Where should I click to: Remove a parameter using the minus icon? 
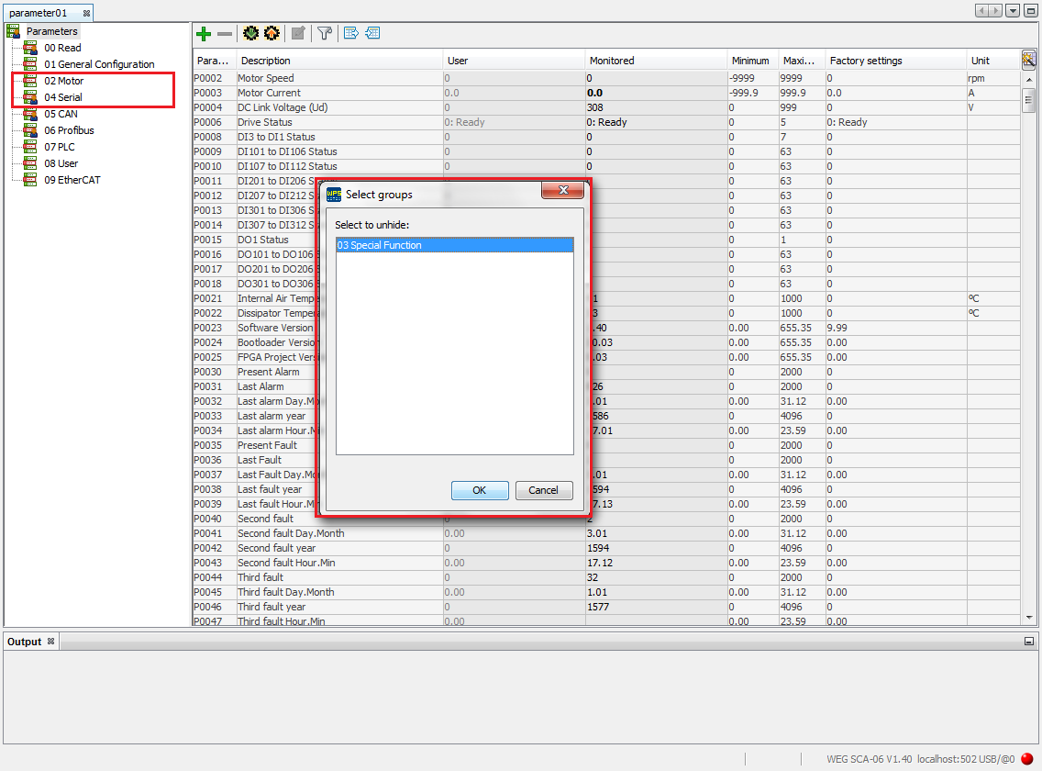click(x=223, y=34)
